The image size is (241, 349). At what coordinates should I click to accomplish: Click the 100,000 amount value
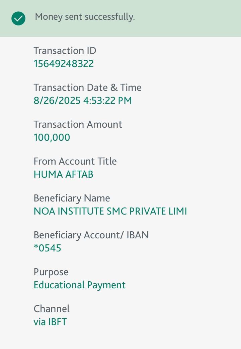(52, 137)
